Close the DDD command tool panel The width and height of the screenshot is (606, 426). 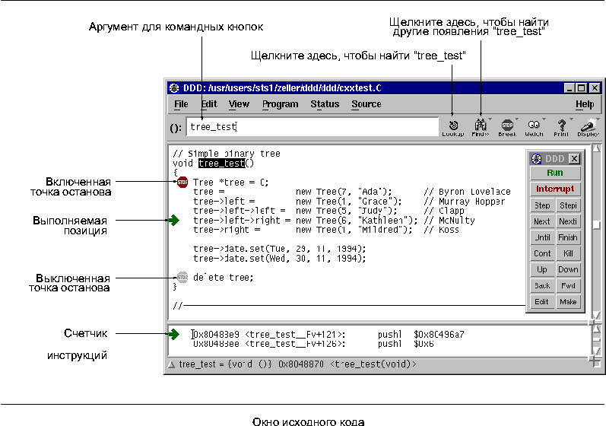click(x=575, y=158)
